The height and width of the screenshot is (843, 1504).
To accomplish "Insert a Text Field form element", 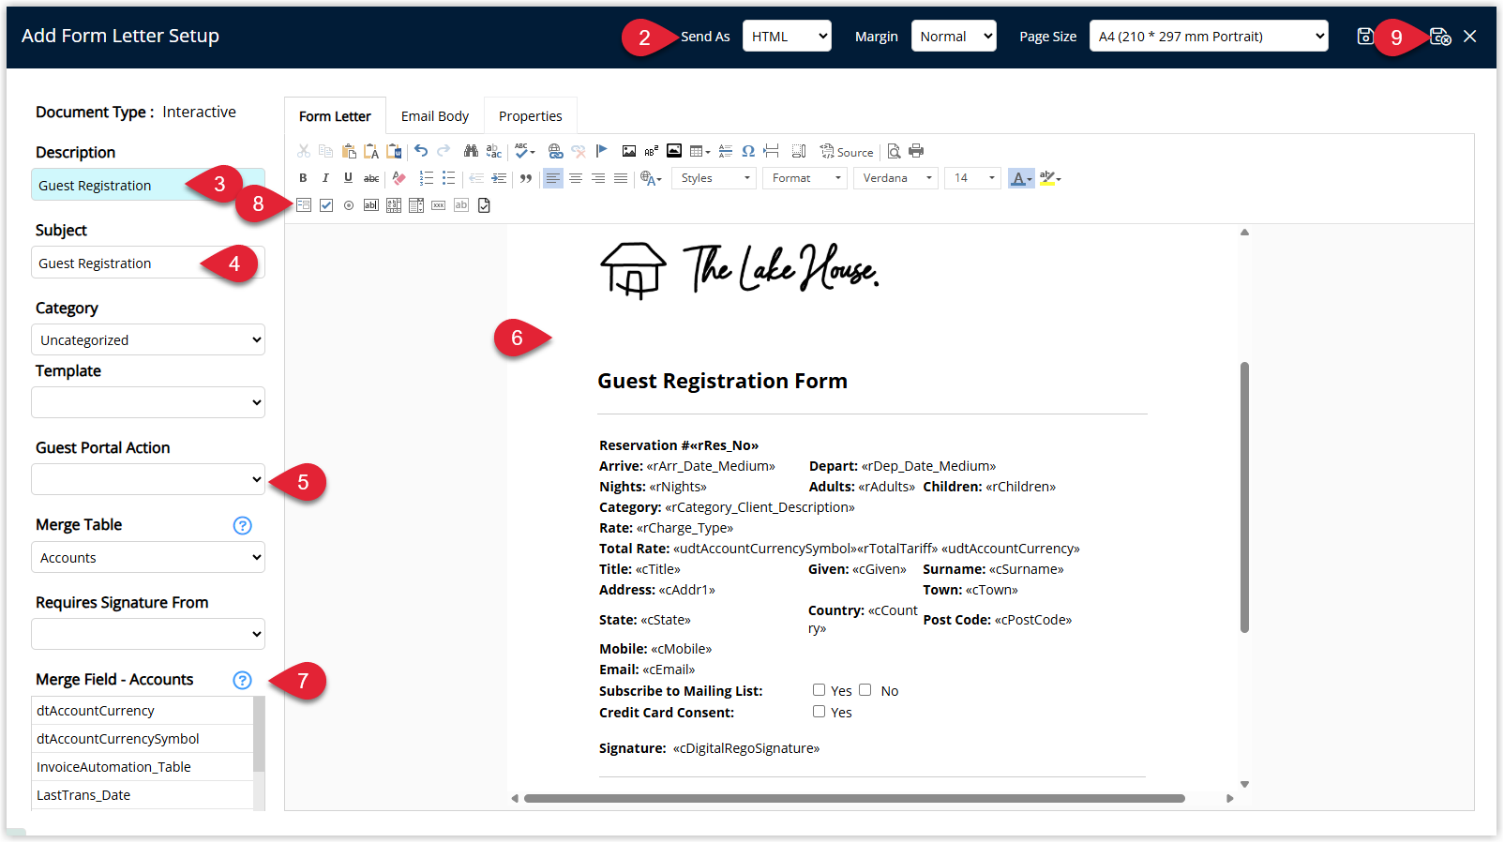I will [371, 205].
